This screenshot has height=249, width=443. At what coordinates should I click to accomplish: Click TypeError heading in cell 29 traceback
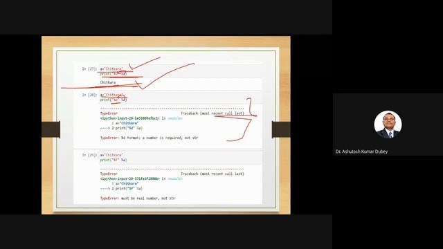pyautogui.click(x=109, y=174)
